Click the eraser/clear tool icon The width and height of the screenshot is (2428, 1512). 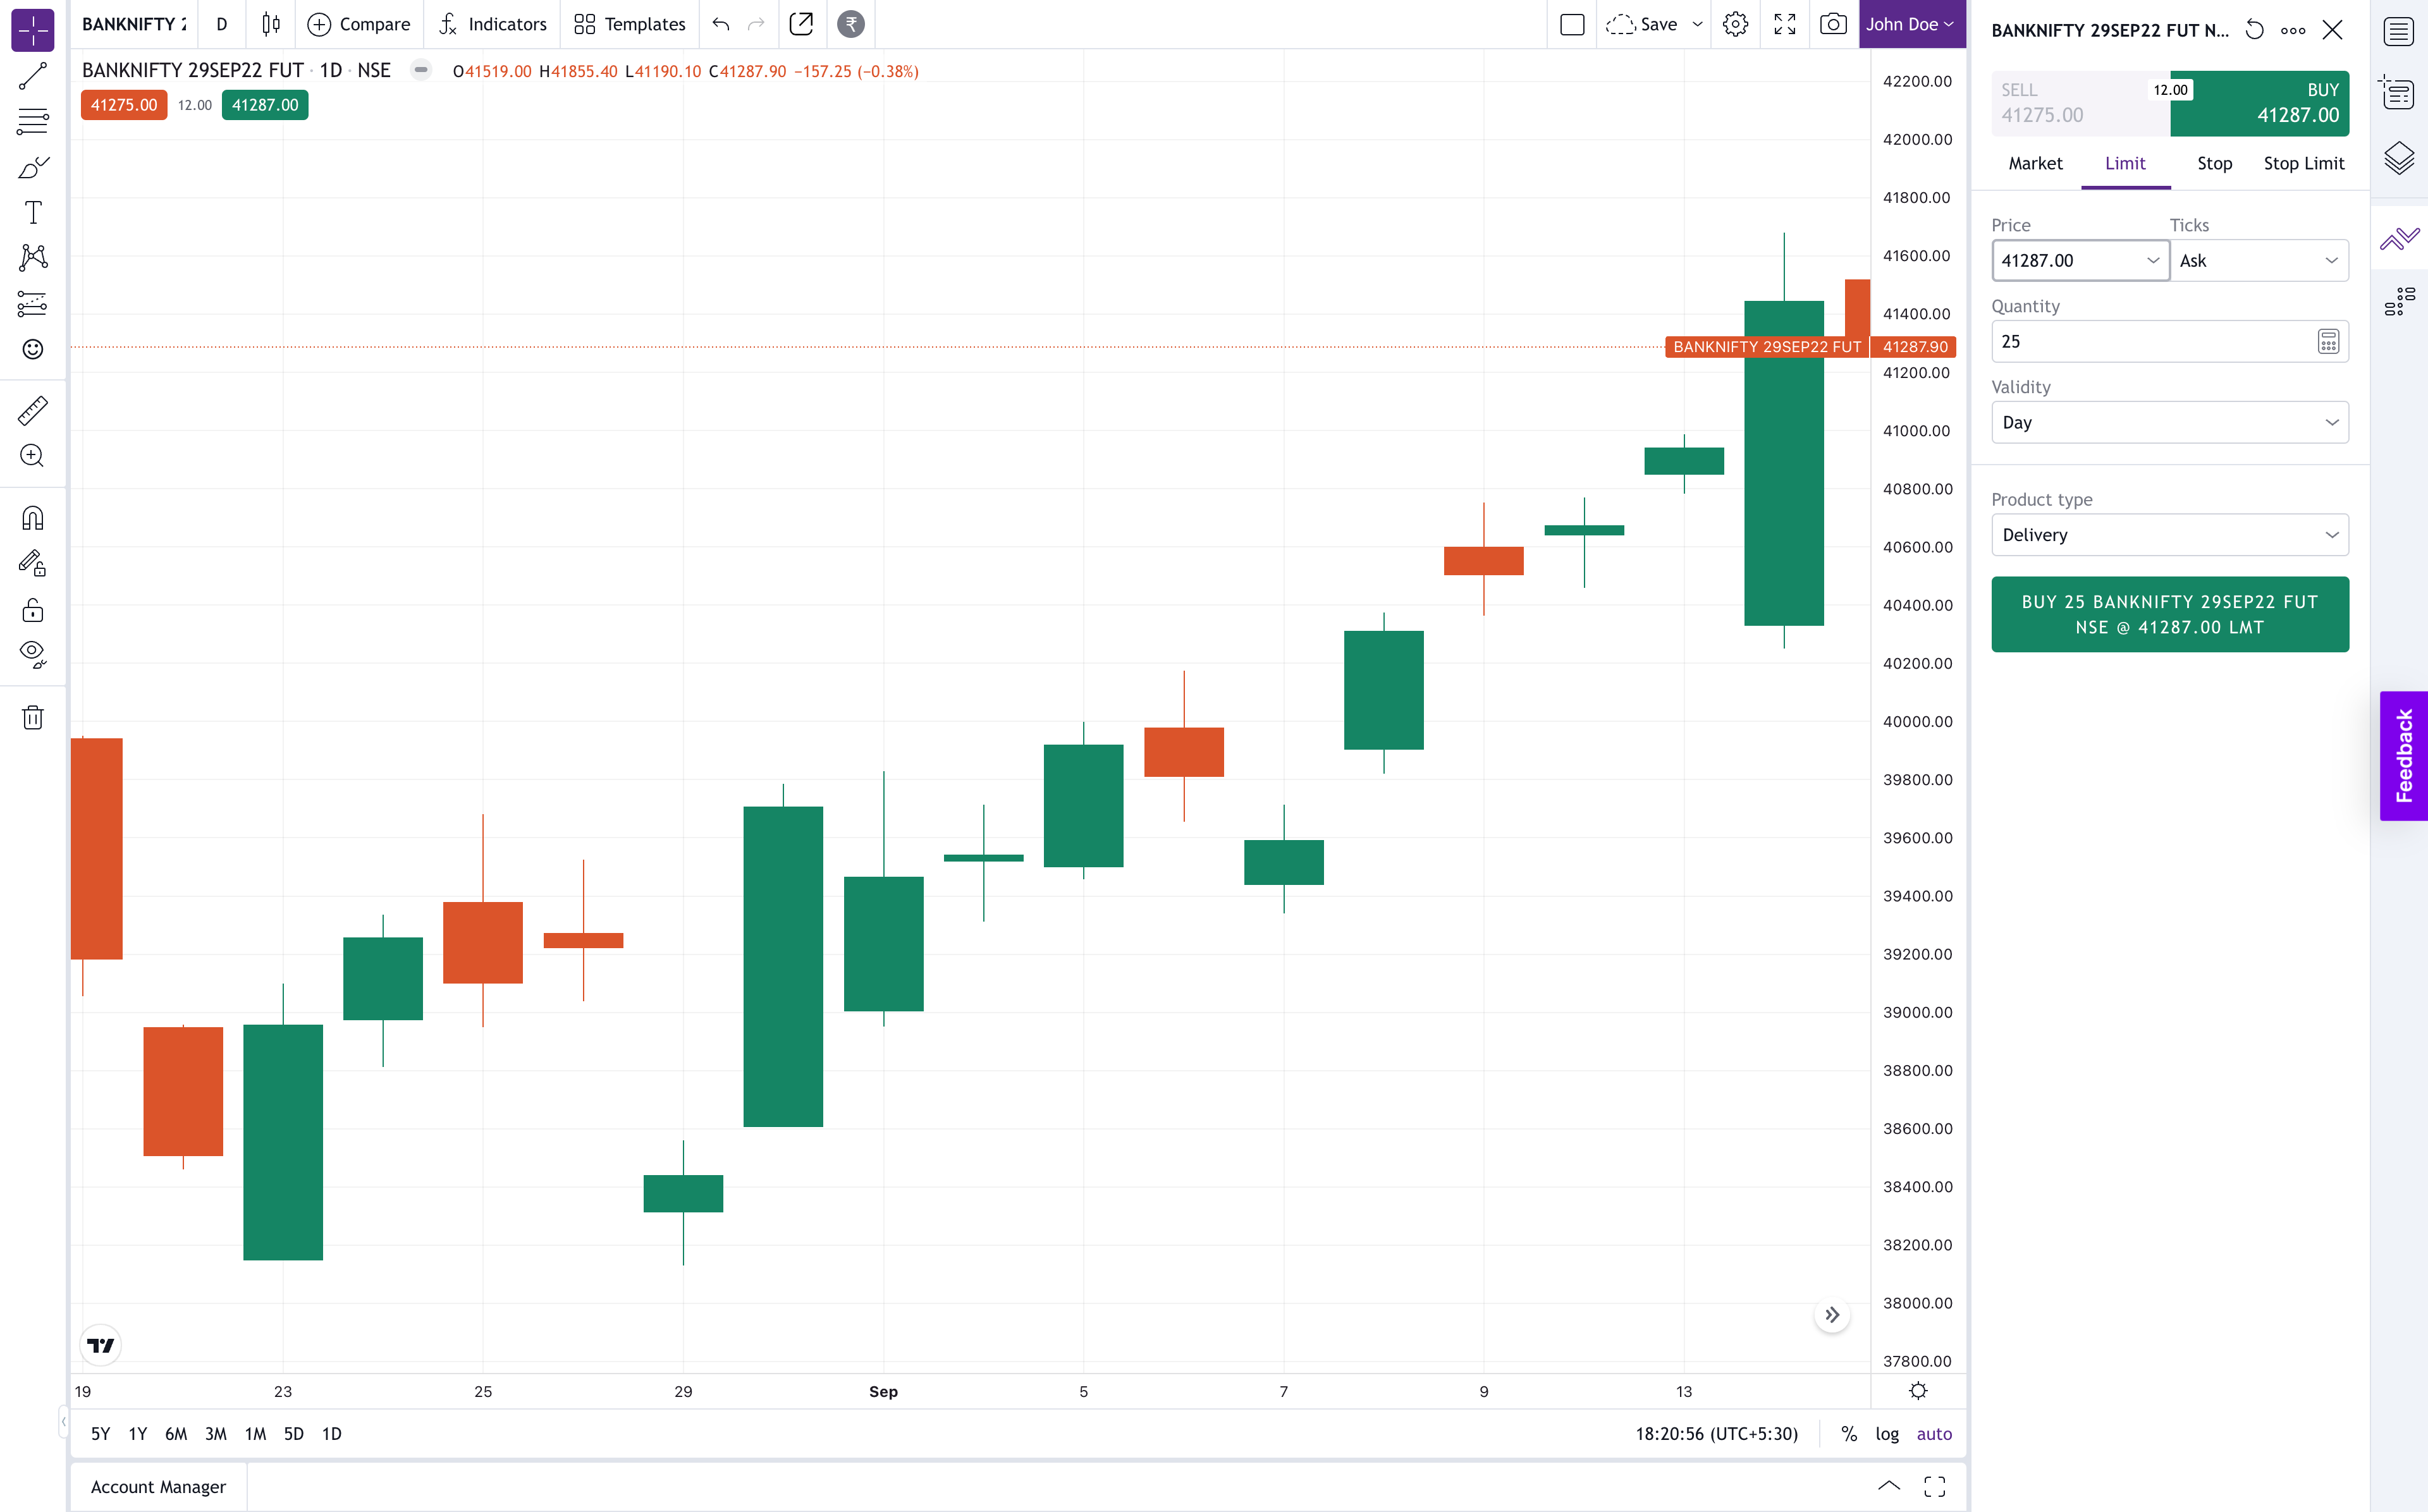click(32, 716)
